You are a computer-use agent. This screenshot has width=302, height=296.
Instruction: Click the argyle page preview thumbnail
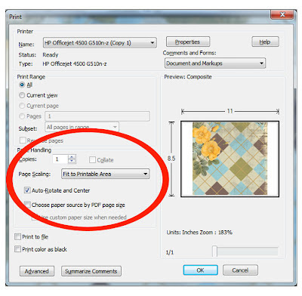(x=230, y=159)
